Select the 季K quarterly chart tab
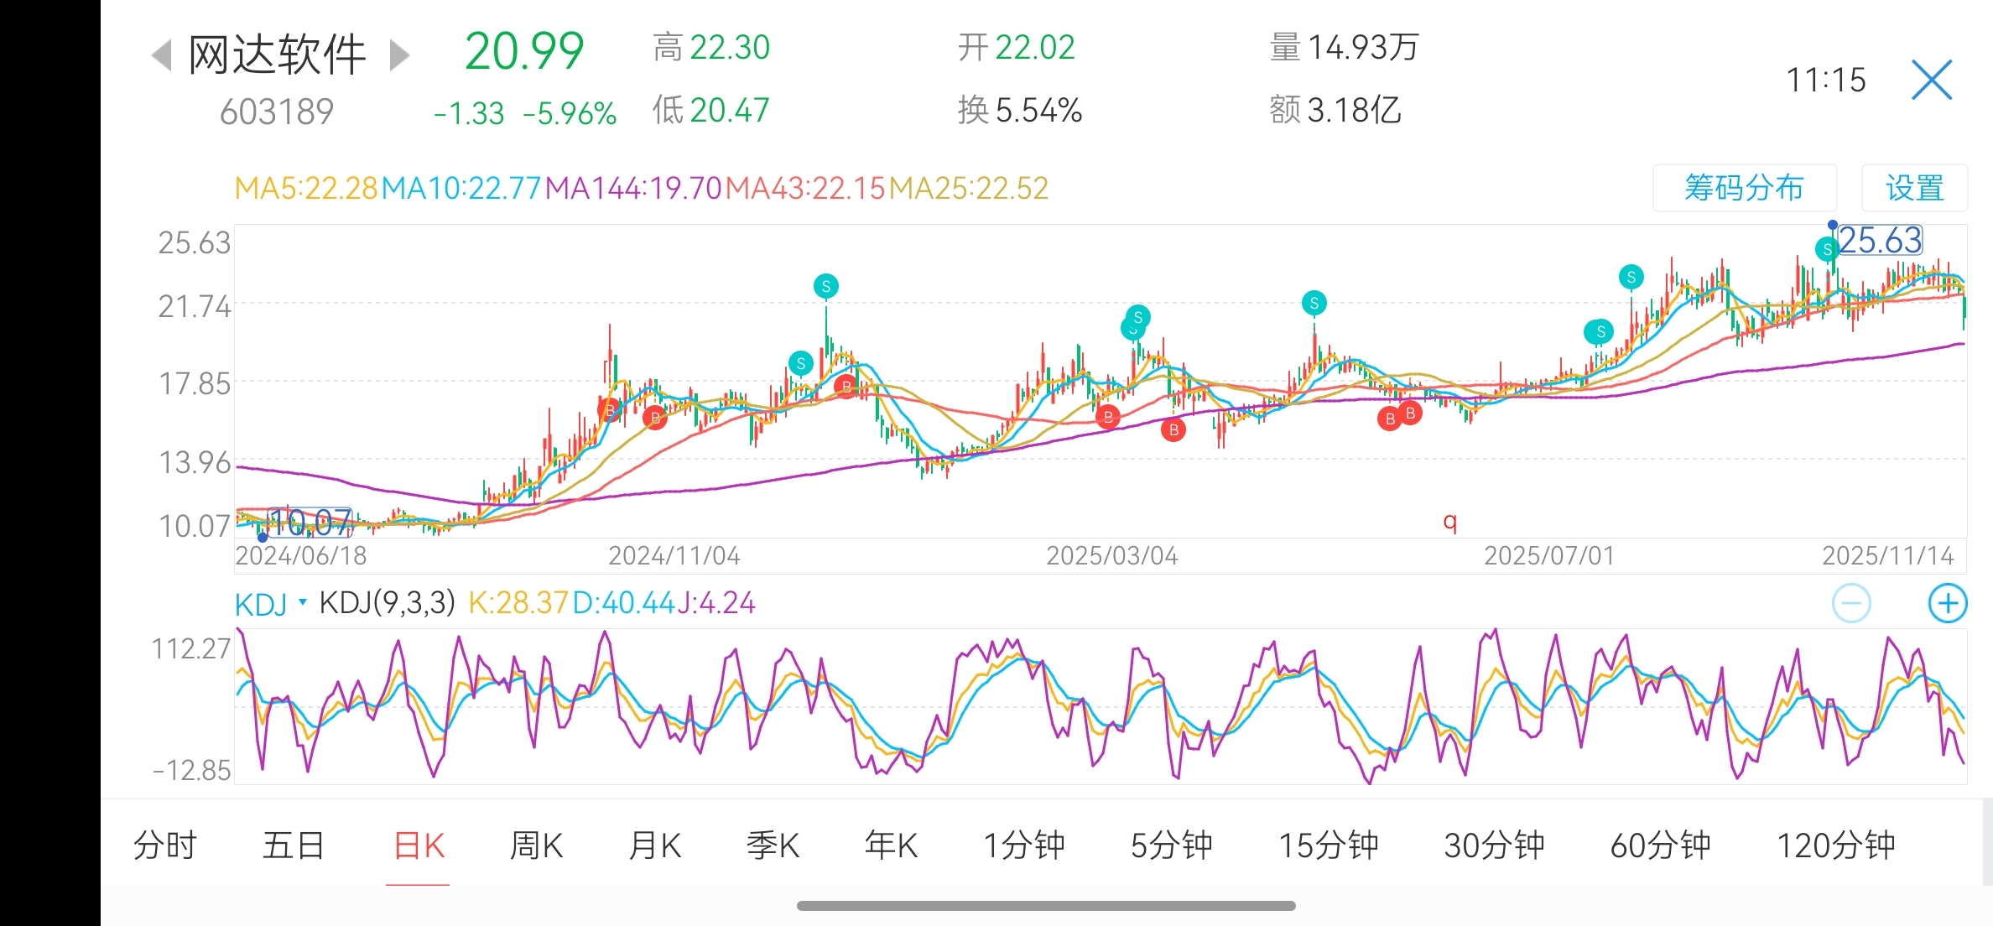This screenshot has height=926, width=1993. tap(773, 845)
